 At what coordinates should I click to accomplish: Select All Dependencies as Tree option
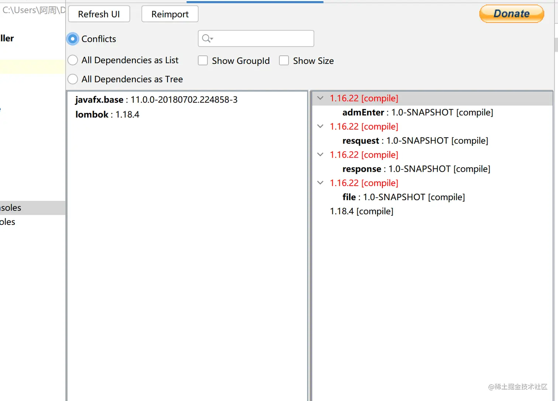pos(73,79)
